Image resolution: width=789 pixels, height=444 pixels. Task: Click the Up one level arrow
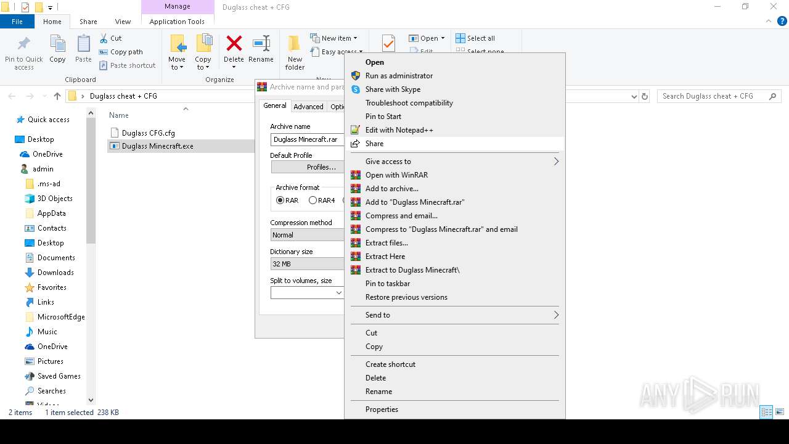57,96
